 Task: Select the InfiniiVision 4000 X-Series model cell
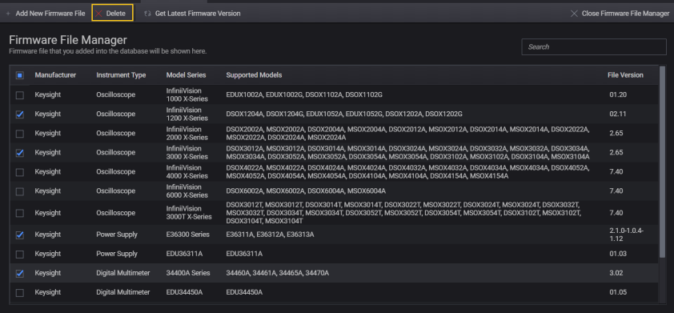[x=187, y=171]
